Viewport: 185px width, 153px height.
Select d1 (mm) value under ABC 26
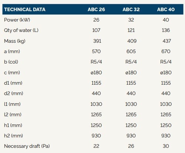96,83
